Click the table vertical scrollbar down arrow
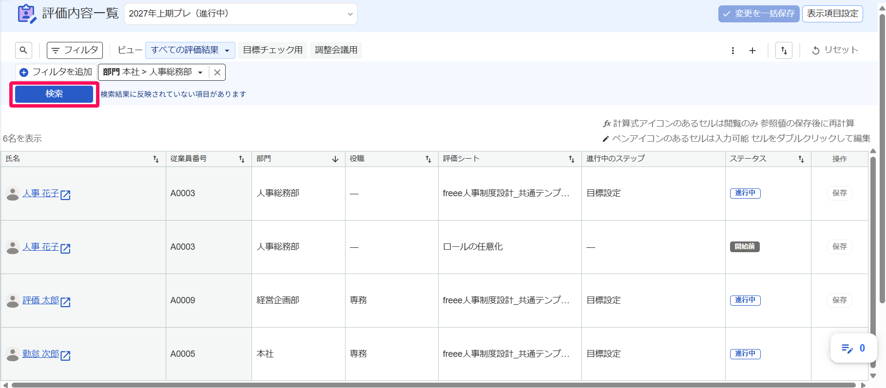886x388 pixels. pos(873,376)
